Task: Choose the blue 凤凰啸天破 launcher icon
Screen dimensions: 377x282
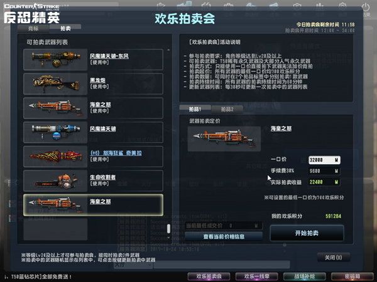Action: 55,132
